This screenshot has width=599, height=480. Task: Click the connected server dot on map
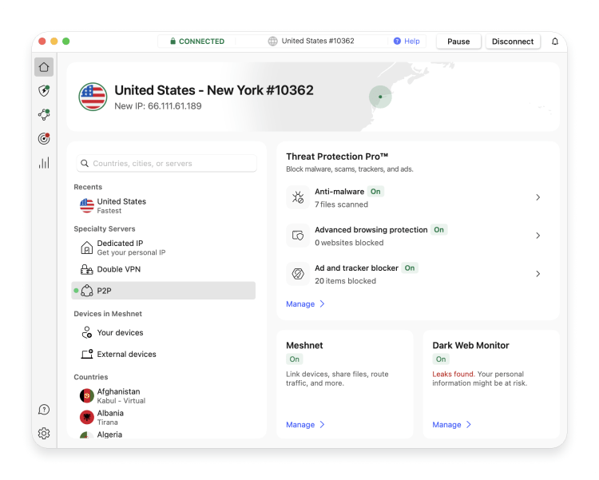pyautogui.click(x=380, y=97)
